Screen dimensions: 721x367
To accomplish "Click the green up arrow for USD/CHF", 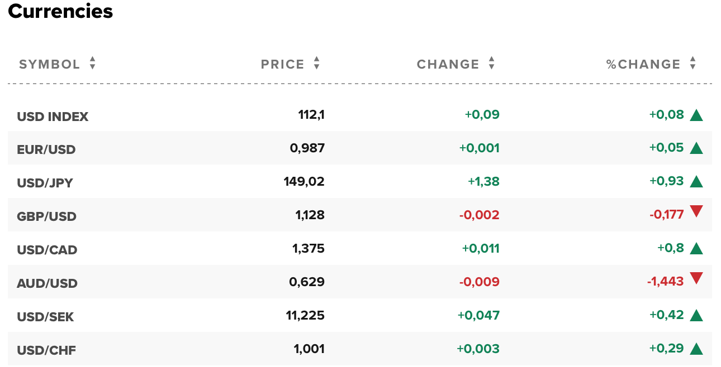I will [x=696, y=349].
